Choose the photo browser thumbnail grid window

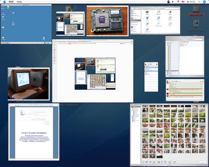click(169, 135)
